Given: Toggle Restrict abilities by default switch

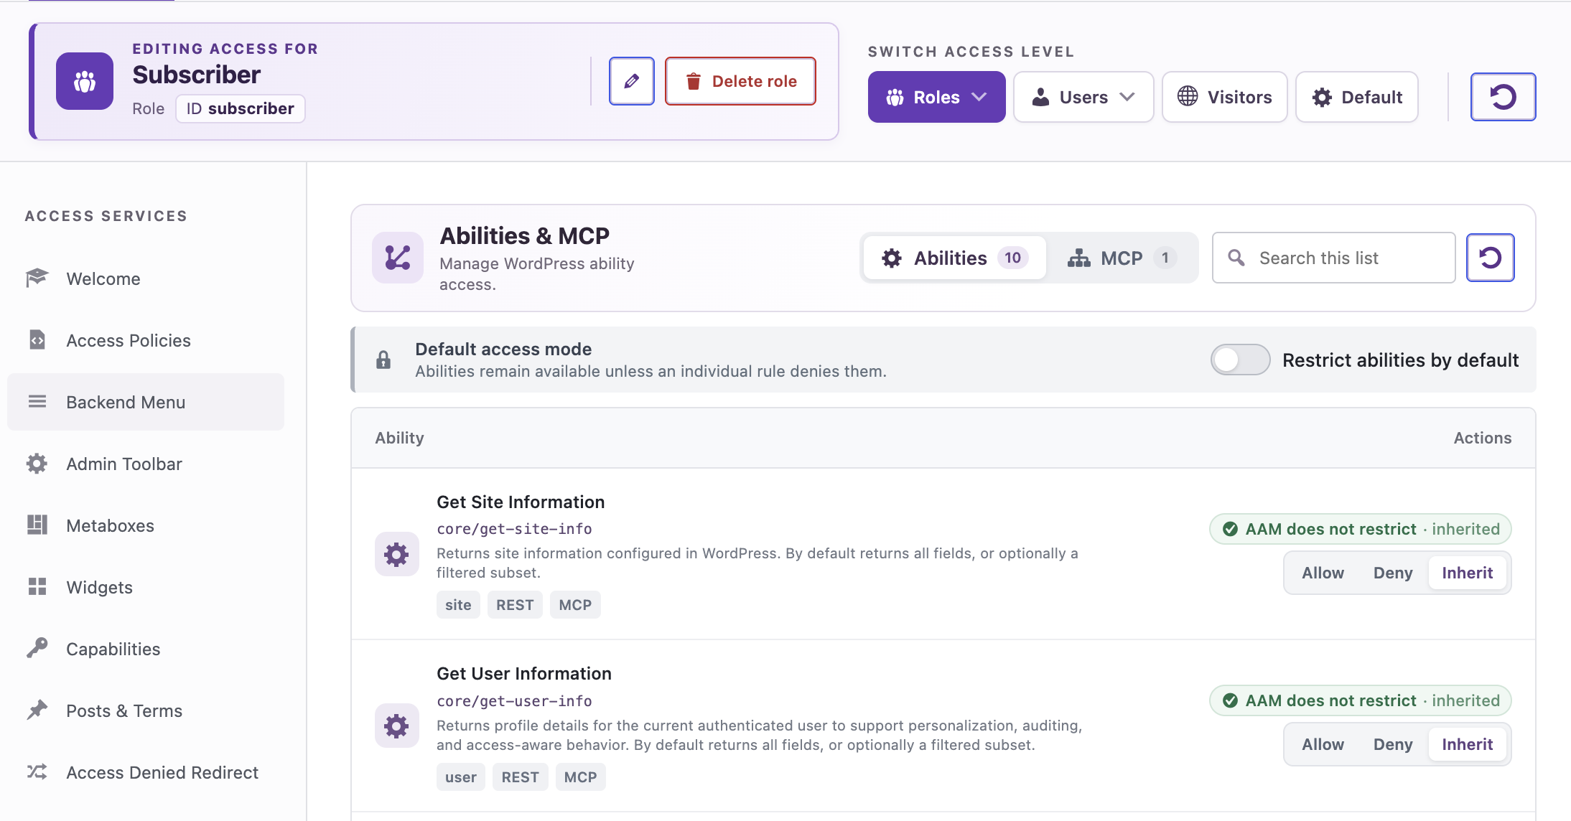Looking at the screenshot, I should coord(1240,360).
